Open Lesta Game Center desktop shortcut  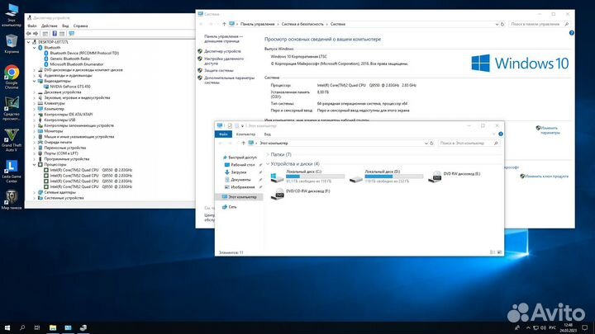(12, 171)
